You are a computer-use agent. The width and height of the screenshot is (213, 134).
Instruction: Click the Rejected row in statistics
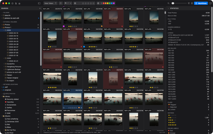pyautogui.click(x=189, y=107)
